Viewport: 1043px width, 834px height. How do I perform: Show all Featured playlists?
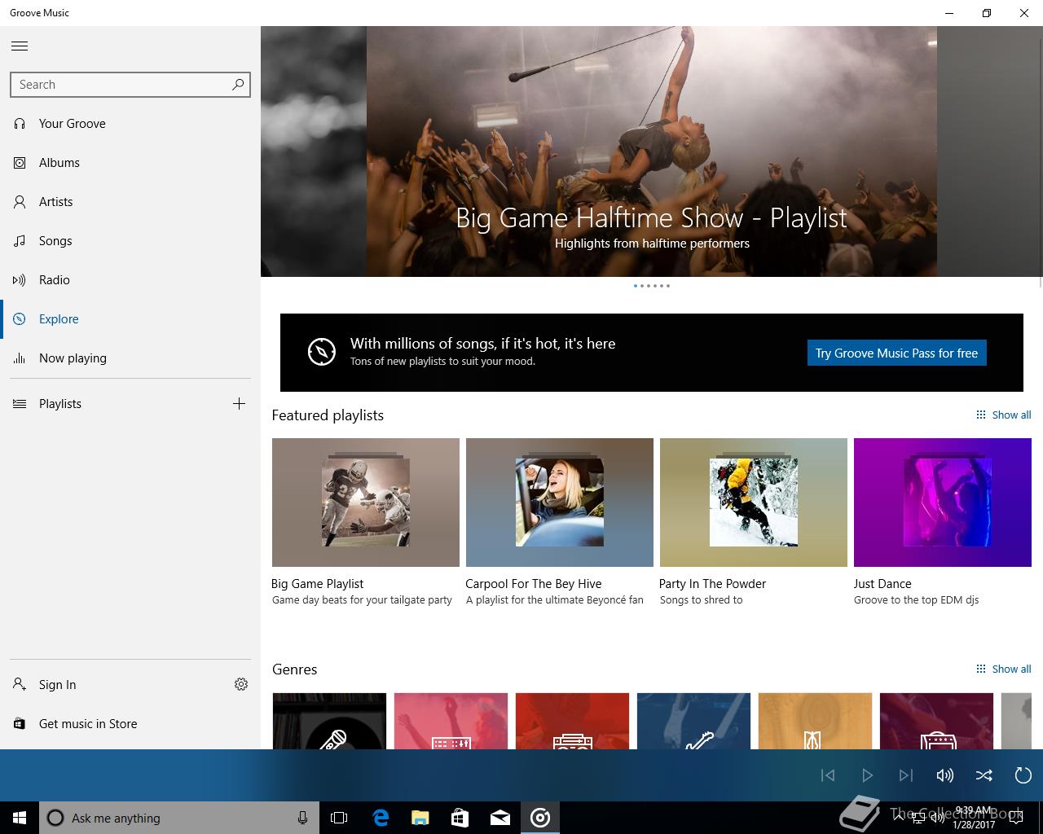(1004, 415)
